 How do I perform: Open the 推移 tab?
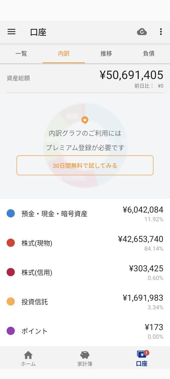pos(106,53)
